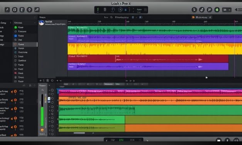Click the orange play icon above the timeline ruler

click(x=193, y=17)
